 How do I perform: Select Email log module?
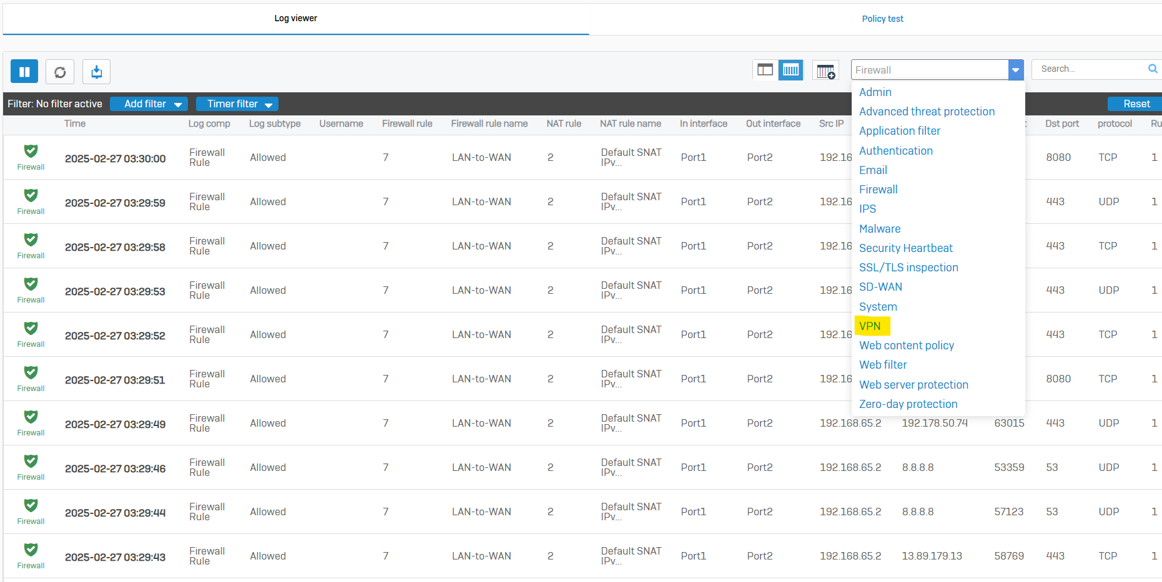tap(873, 170)
